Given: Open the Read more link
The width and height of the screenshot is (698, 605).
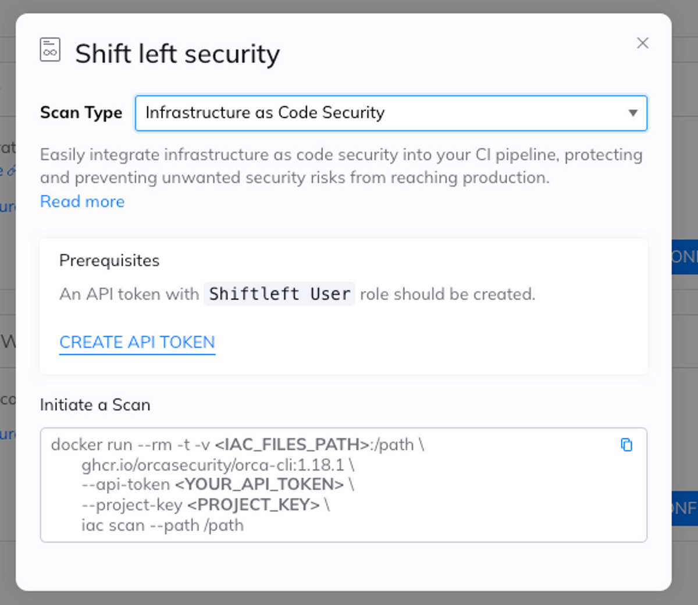Looking at the screenshot, I should (x=82, y=201).
